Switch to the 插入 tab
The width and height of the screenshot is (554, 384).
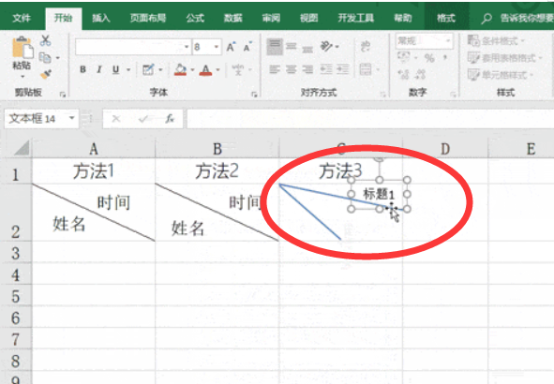101,18
